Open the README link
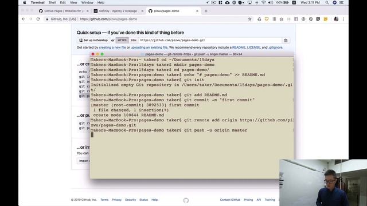 239,47
